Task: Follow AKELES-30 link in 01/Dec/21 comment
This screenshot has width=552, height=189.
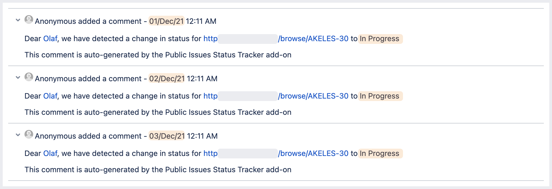Action: 313,39
